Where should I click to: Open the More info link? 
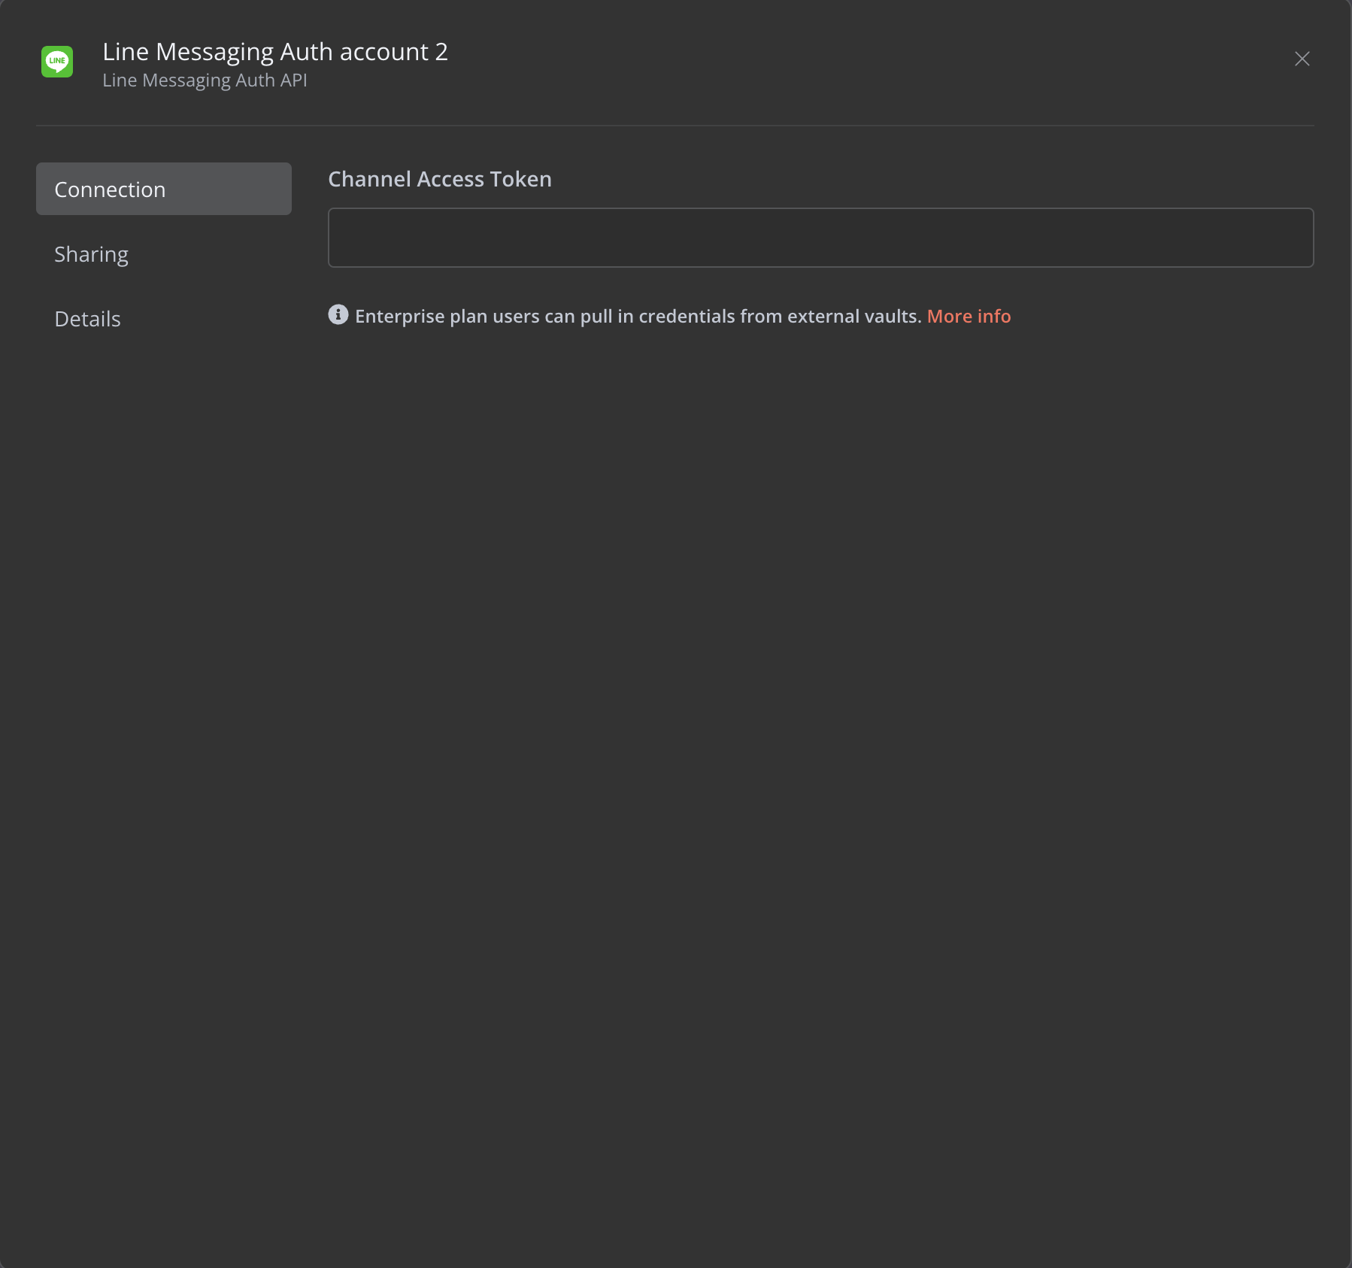point(969,316)
